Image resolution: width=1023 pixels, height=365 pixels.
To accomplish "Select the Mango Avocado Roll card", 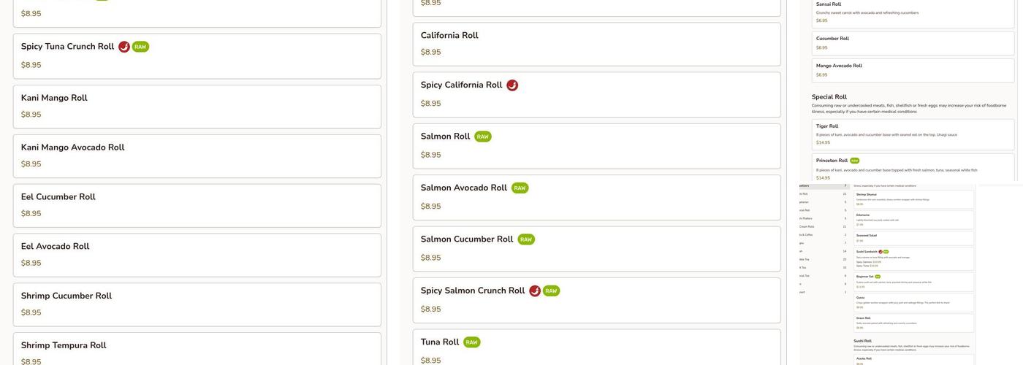I will pos(913,70).
